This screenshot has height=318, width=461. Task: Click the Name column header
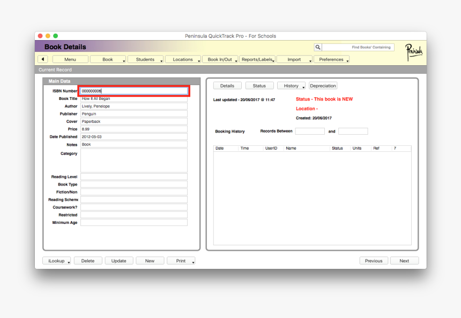(x=307, y=148)
